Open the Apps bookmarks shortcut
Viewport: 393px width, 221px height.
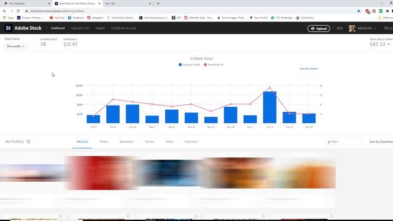tap(8, 18)
